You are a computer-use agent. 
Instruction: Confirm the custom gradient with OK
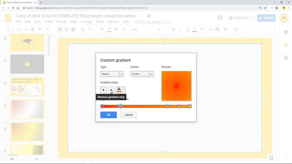click(x=109, y=115)
